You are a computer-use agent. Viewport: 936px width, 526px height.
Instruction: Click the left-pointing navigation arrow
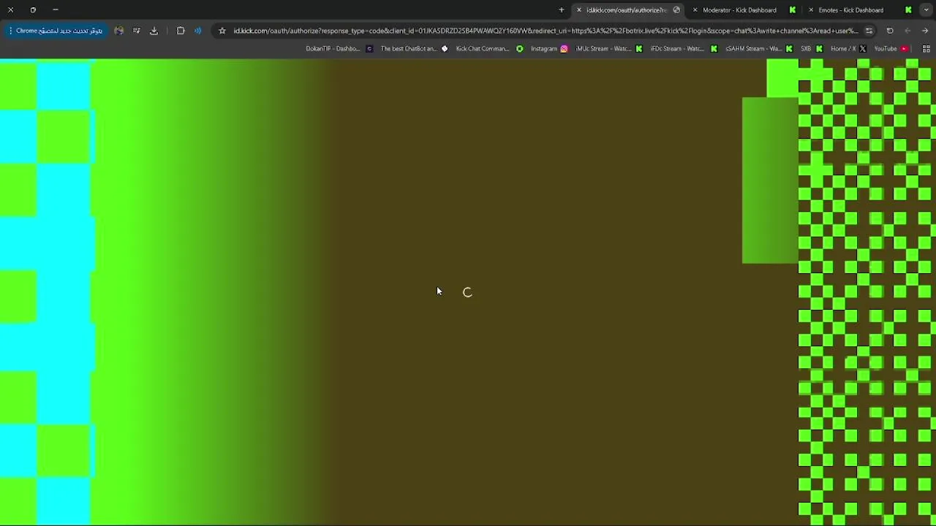(x=907, y=31)
